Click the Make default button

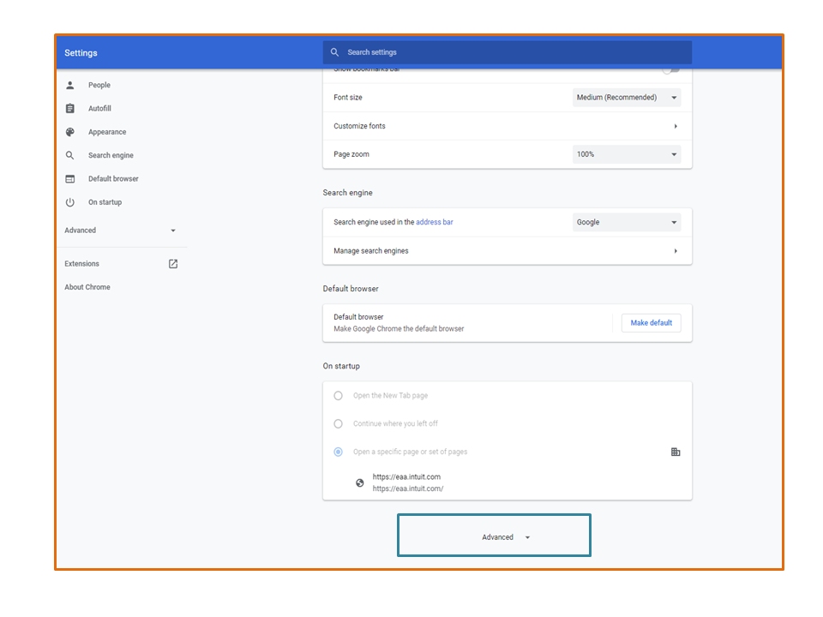pos(652,323)
